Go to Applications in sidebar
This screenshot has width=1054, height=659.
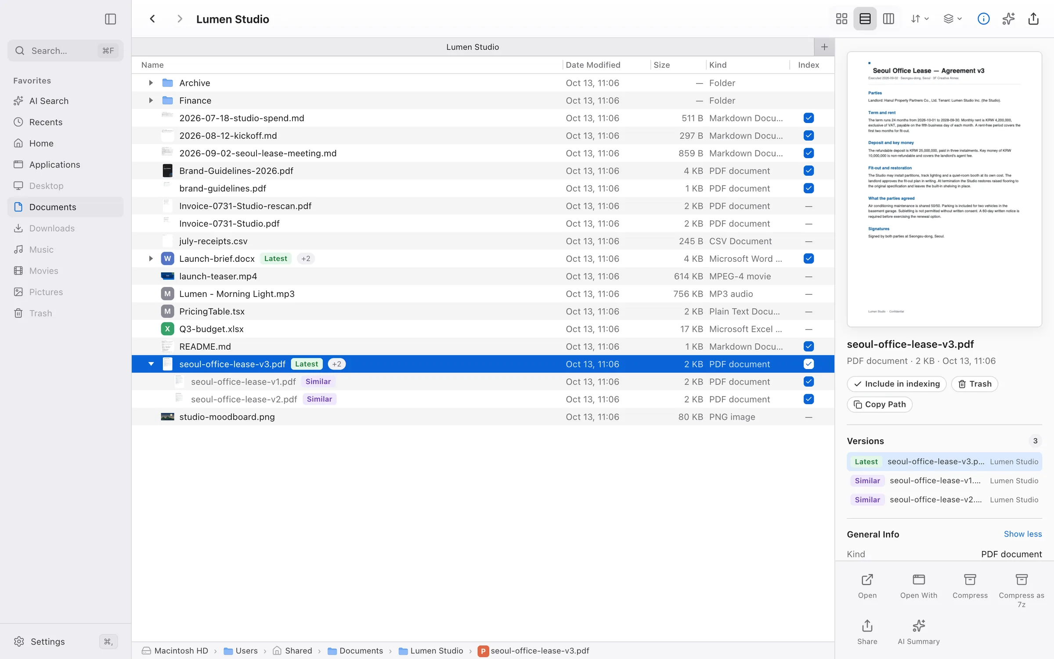(x=65, y=164)
